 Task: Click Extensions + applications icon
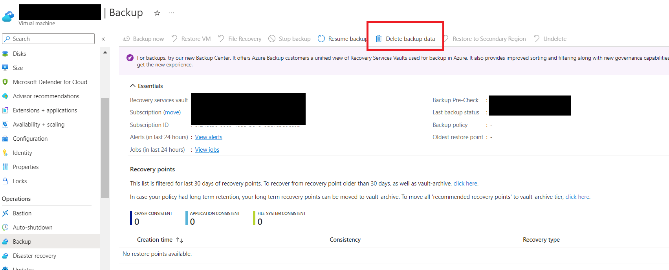tap(5, 110)
